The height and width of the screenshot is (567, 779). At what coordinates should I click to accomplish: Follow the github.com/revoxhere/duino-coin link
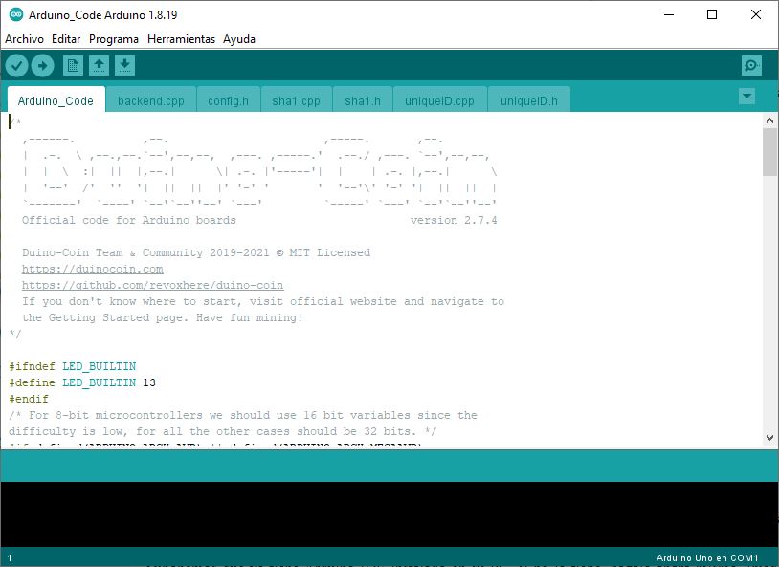(152, 286)
